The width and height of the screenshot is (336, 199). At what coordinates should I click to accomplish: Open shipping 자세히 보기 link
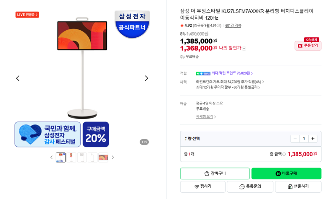[x=206, y=116]
